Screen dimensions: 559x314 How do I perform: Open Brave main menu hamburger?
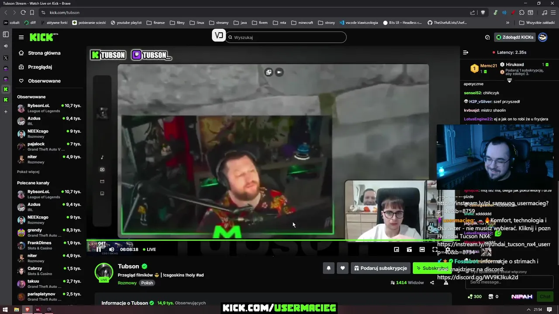(x=553, y=13)
